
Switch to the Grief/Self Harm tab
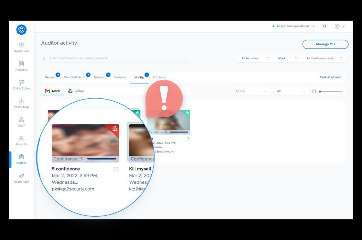pyautogui.click(x=74, y=77)
